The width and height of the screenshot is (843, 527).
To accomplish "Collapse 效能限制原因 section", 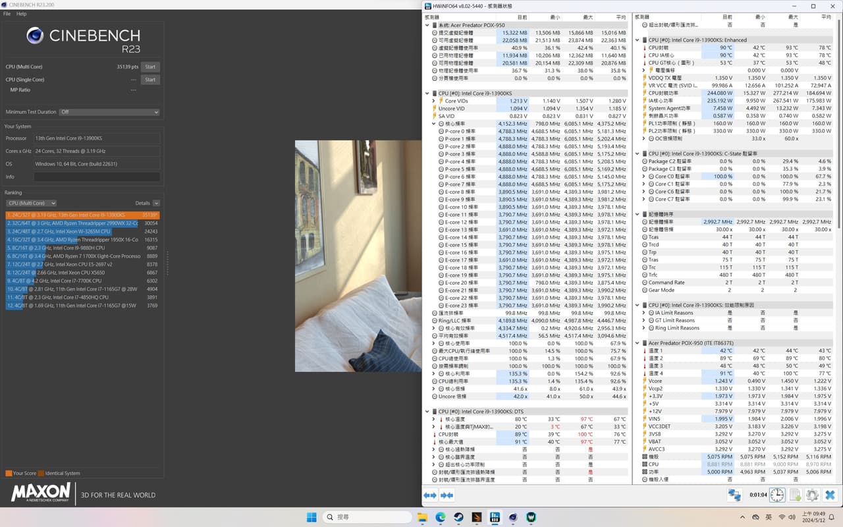I will click(638, 305).
